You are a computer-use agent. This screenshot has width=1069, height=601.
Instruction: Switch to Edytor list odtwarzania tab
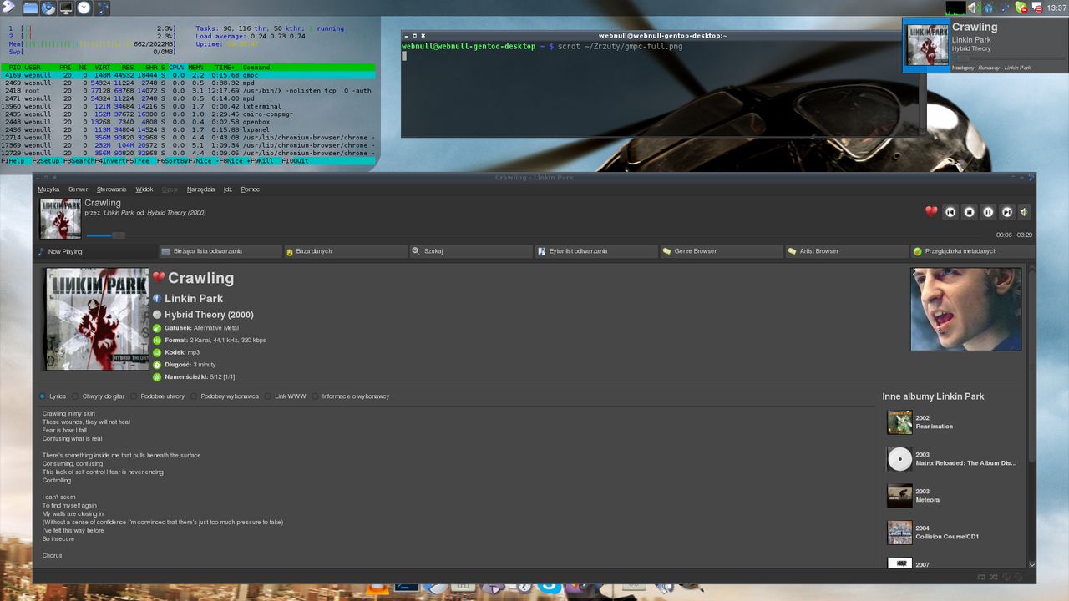coord(595,251)
